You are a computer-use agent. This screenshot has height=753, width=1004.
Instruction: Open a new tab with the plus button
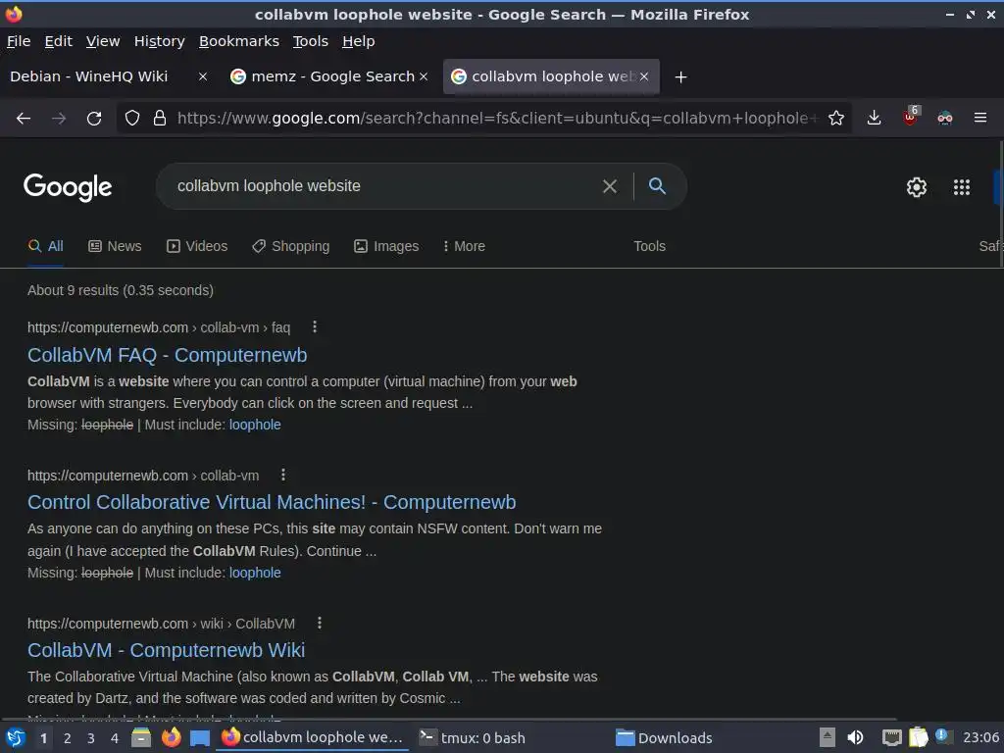(680, 76)
